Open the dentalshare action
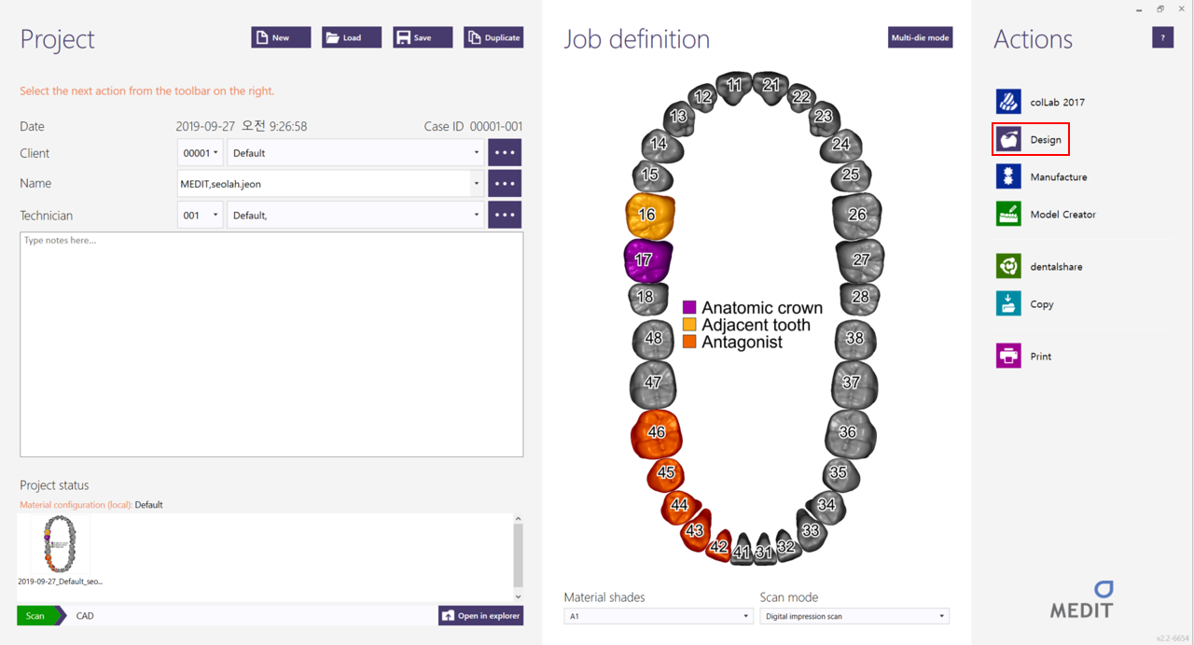The image size is (1194, 645). coord(1039,266)
